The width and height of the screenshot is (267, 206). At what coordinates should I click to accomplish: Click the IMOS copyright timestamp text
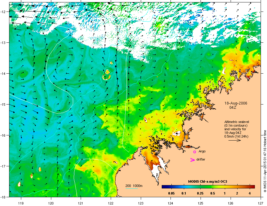tap(265, 161)
